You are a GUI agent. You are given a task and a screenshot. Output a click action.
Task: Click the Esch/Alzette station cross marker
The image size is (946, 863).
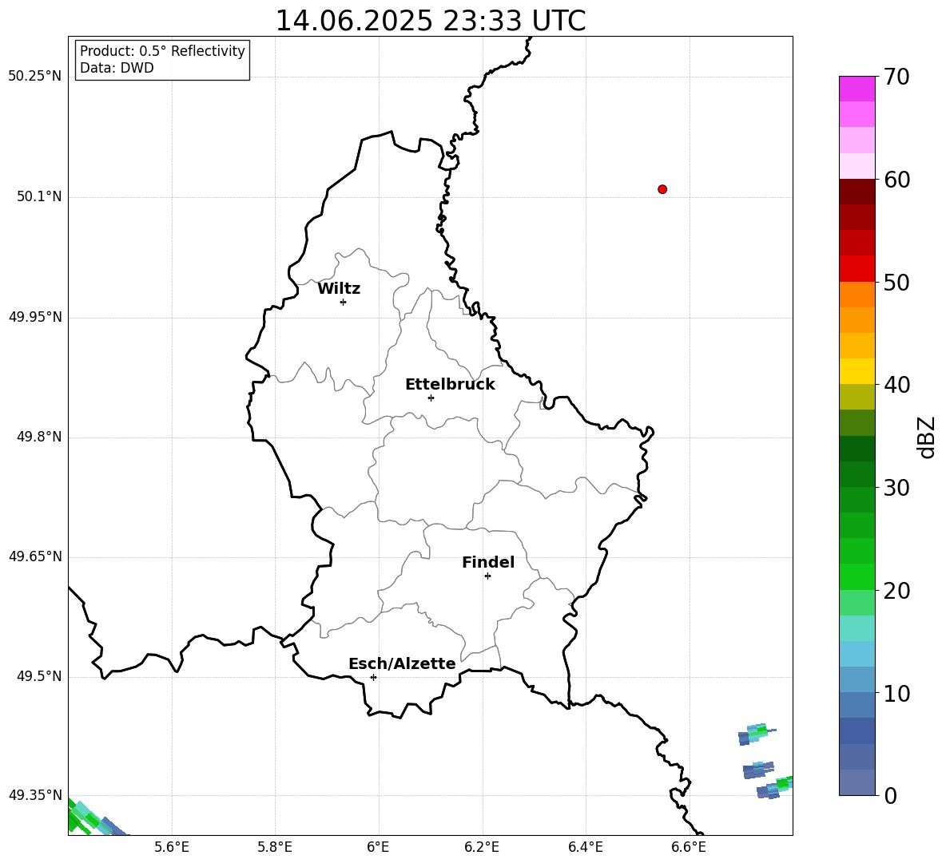[x=373, y=677]
